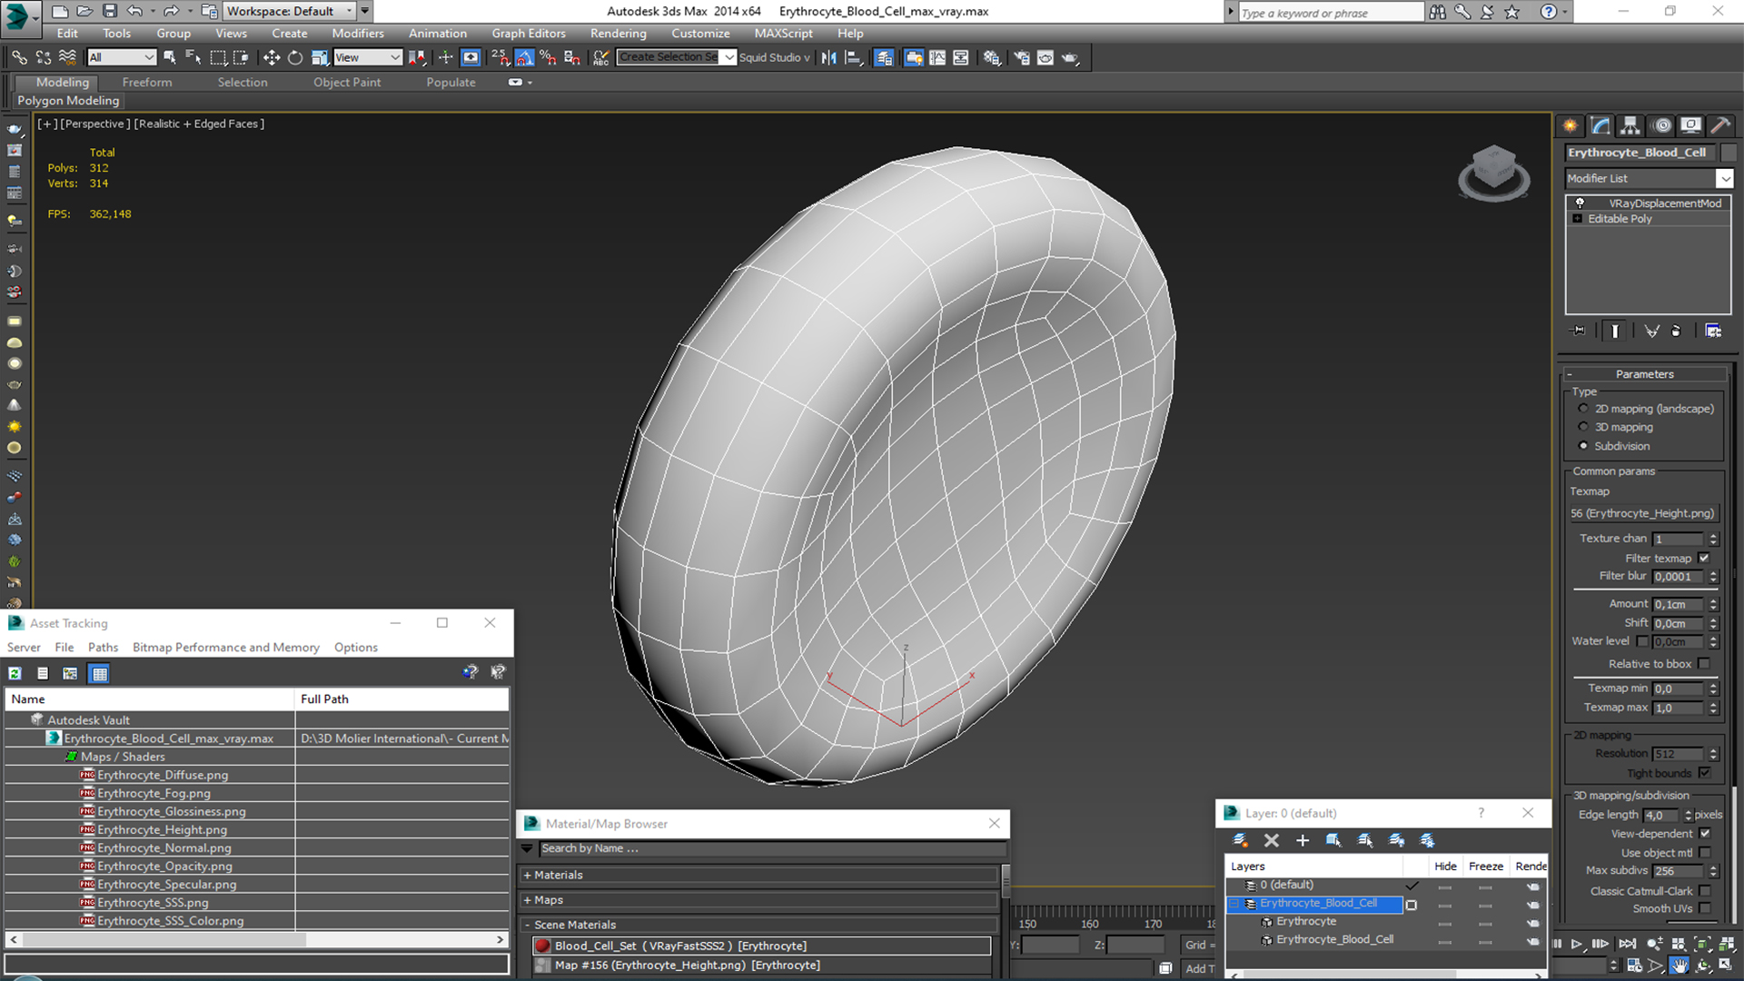
Task: Select Subdivision radio button
Action: [1583, 446]
